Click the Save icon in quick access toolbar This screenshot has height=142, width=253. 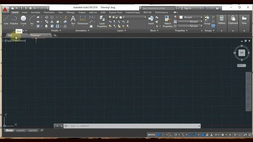click(x=21, y=8)
